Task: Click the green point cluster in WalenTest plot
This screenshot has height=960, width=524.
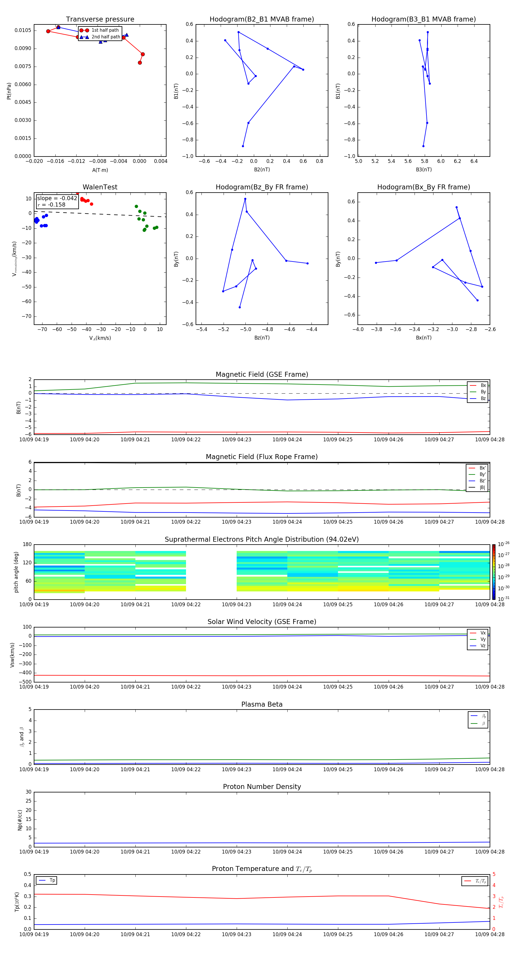Action: click(146, 218)
